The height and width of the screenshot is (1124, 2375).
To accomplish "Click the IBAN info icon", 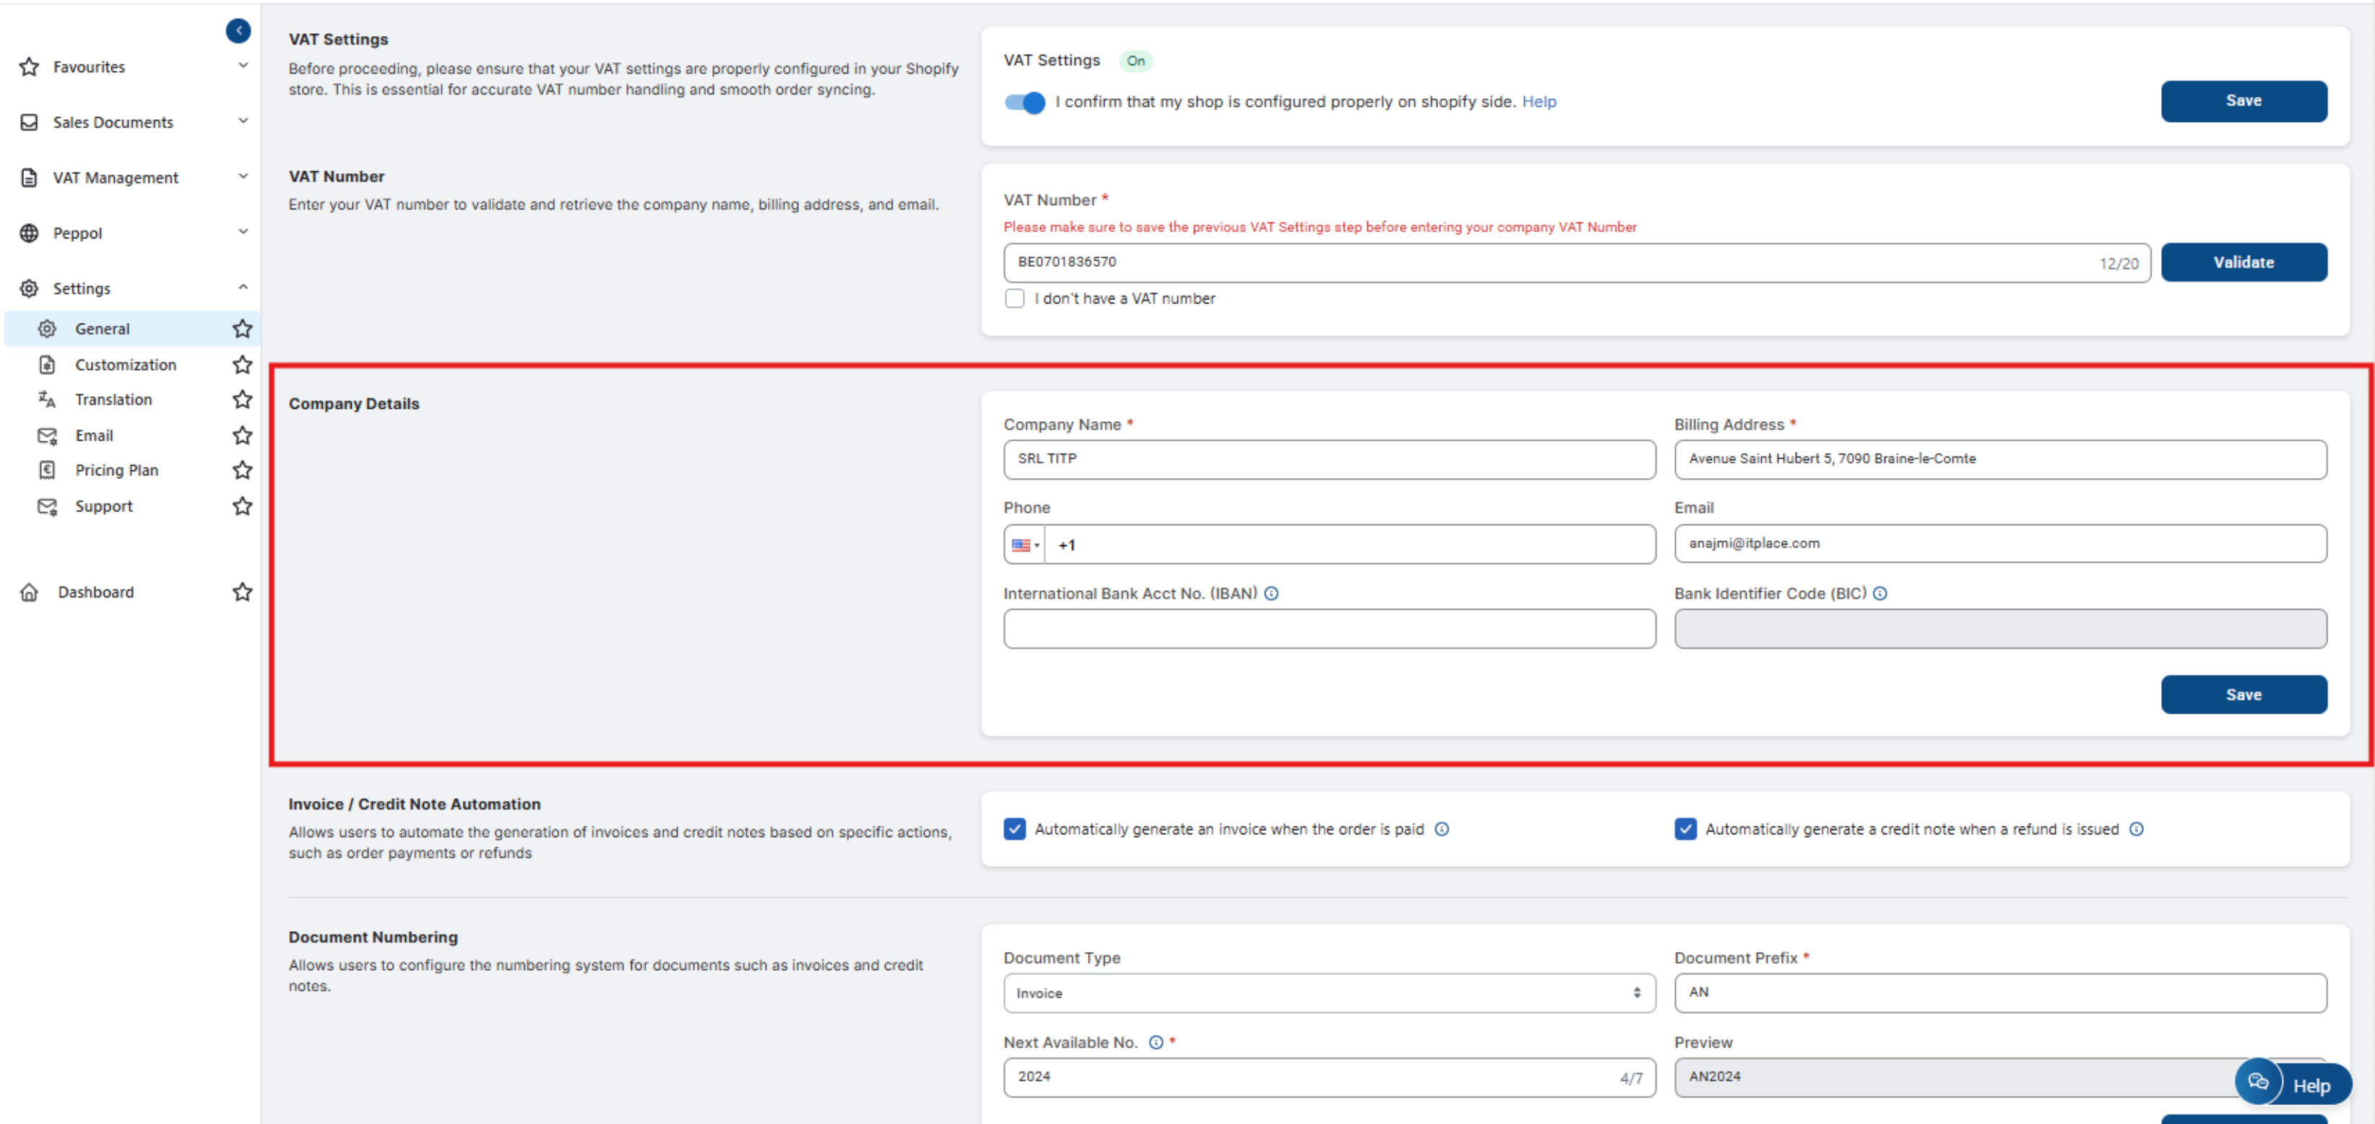I will click(1271, 593).
